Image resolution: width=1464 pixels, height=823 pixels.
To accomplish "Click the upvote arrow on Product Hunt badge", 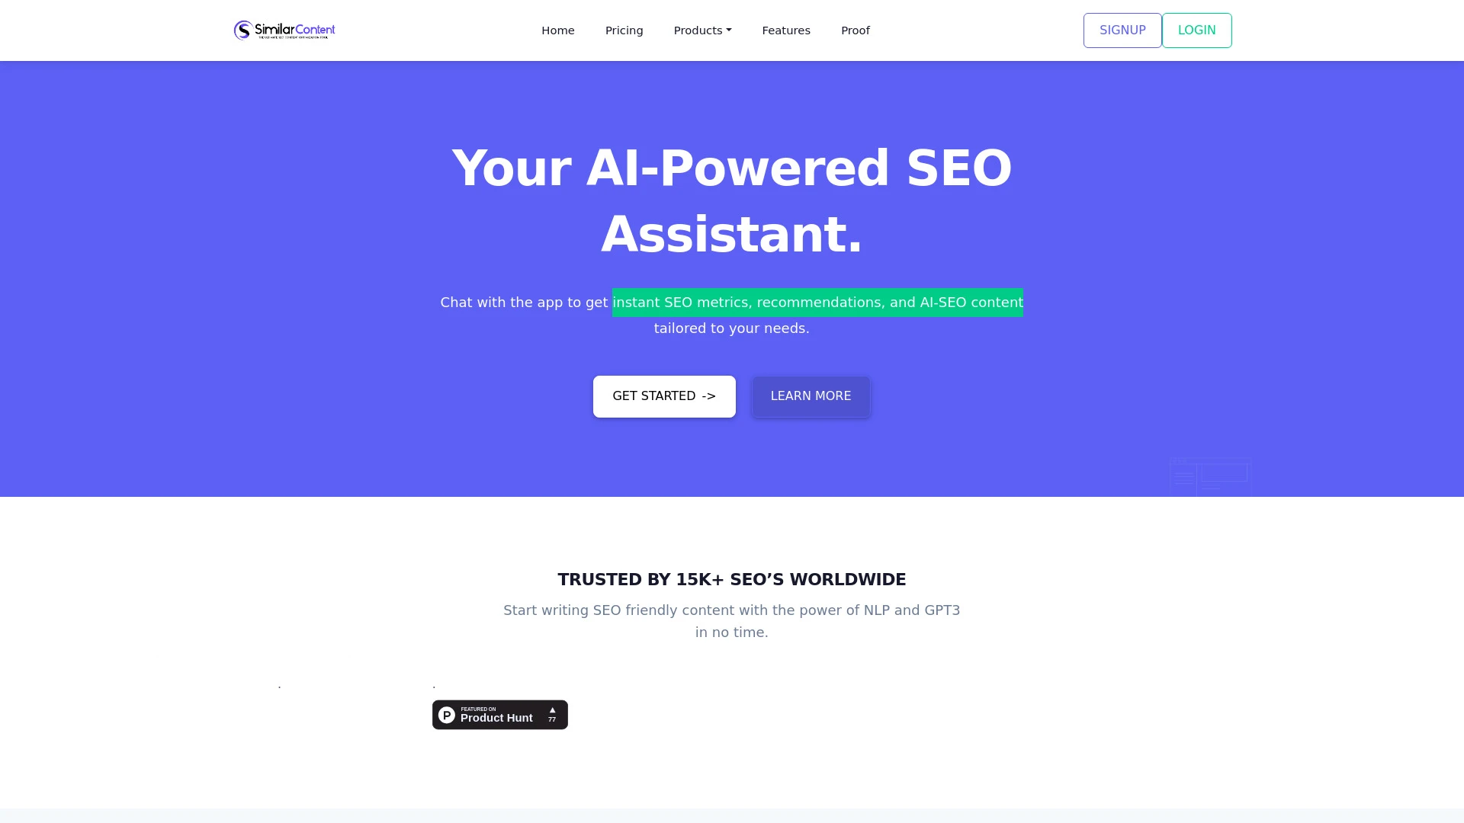I will point(552,709).
